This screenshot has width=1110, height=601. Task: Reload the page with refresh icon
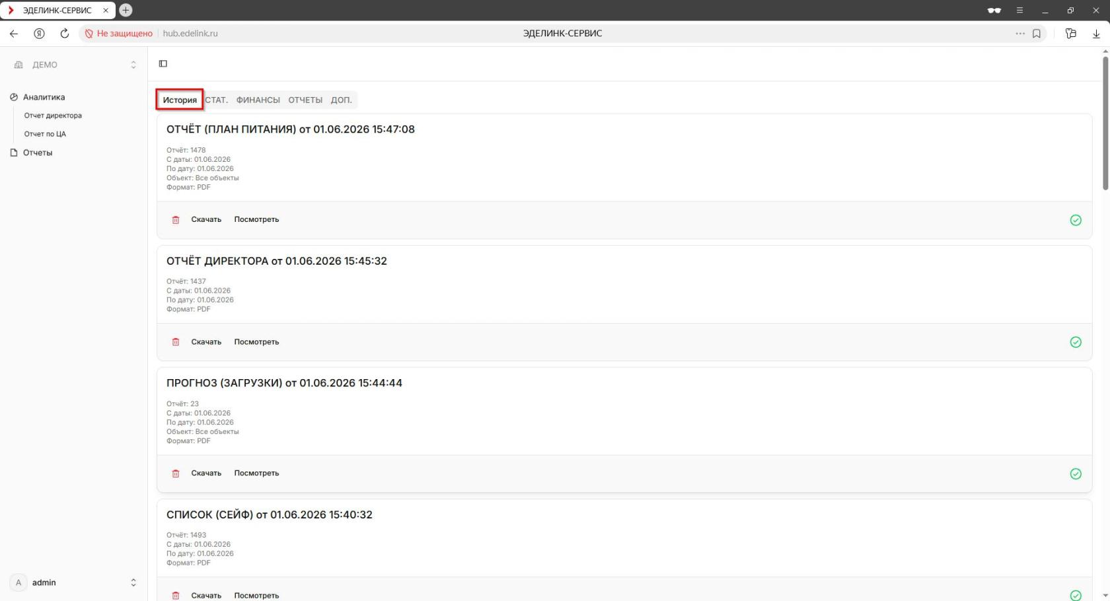(64, 33)
